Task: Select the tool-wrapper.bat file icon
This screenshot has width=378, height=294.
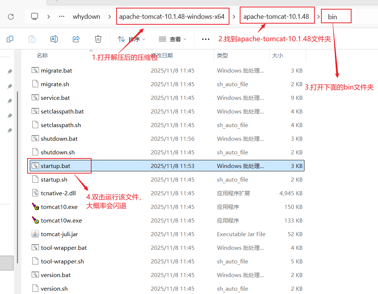Action: click(35, 247)
